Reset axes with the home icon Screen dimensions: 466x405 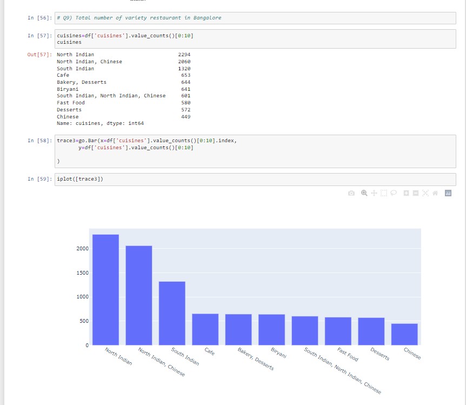click(x=435, y=193)
